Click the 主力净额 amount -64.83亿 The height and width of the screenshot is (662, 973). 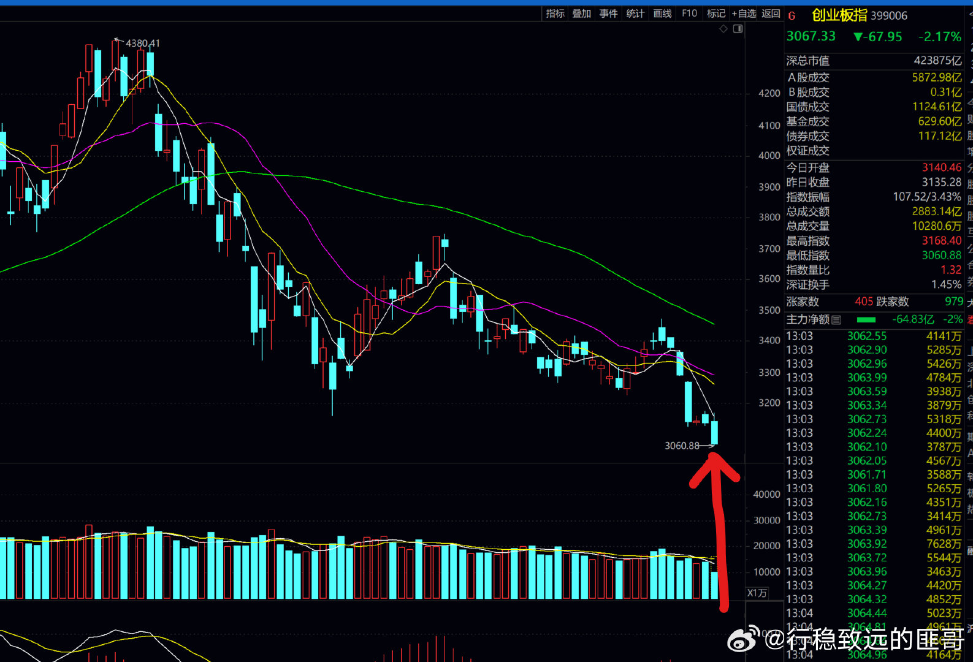pos(913,319)
